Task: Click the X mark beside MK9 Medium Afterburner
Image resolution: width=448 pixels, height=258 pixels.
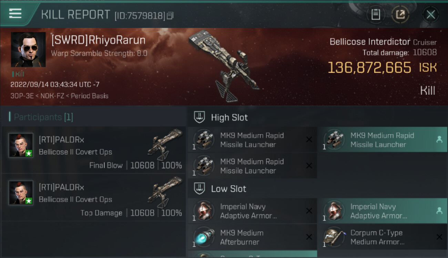Action: click(x=309, y=237)
